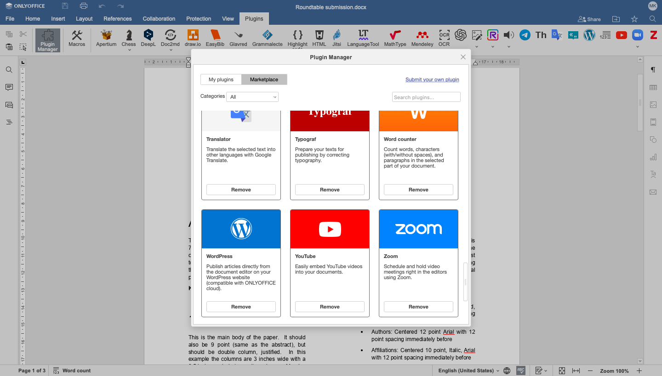Launch the Jitsi video plugin
The image size is (662, 376).
(336, 38)
